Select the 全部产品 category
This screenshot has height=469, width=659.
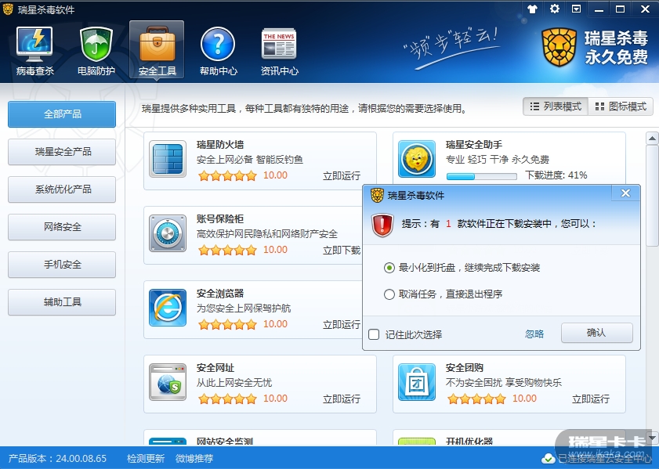[62, 114]
